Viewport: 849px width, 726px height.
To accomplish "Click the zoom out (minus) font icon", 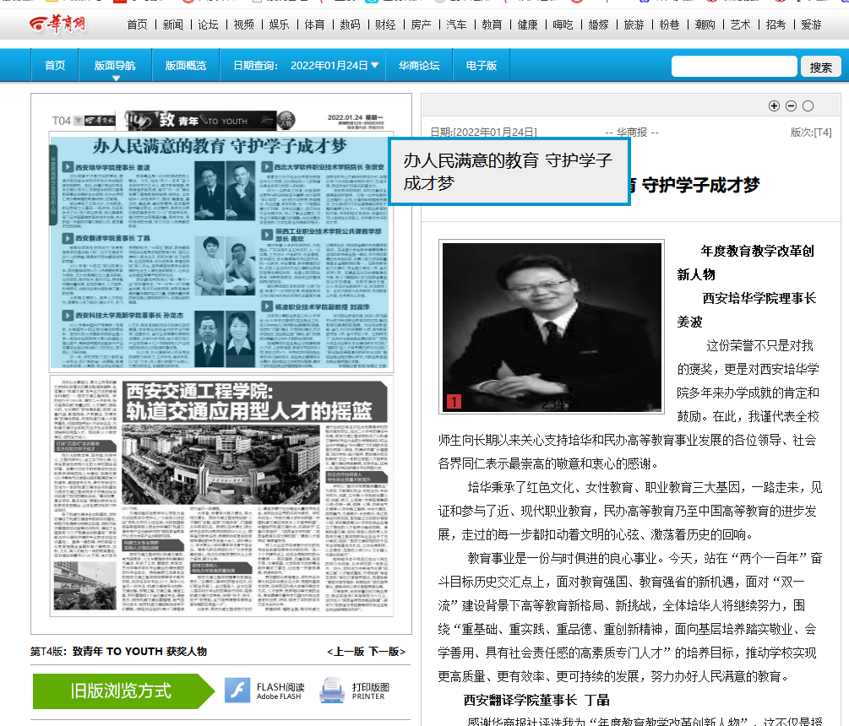I will click(791, 106).
